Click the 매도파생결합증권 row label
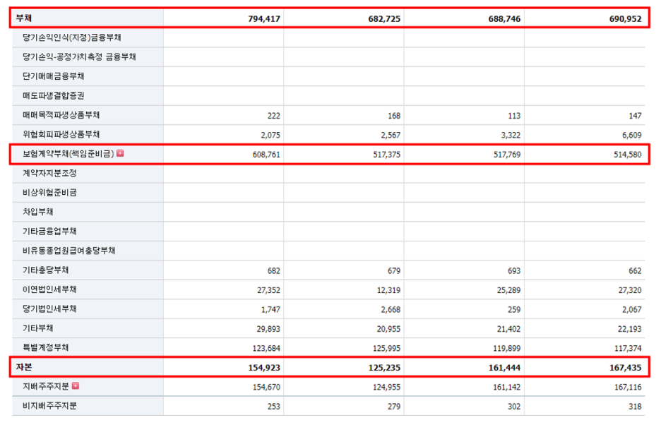This screenshot has width=661, height=425. tap(54, 96)
